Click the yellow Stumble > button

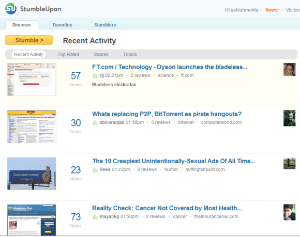29,40
